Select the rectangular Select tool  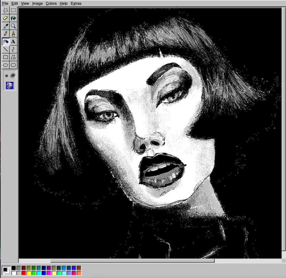(x=13, y=10)
